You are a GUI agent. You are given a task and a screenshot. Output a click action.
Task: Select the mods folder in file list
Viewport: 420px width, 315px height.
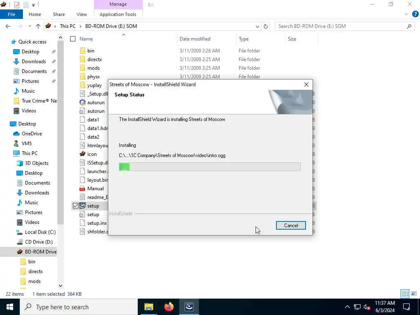pos(94,68)
